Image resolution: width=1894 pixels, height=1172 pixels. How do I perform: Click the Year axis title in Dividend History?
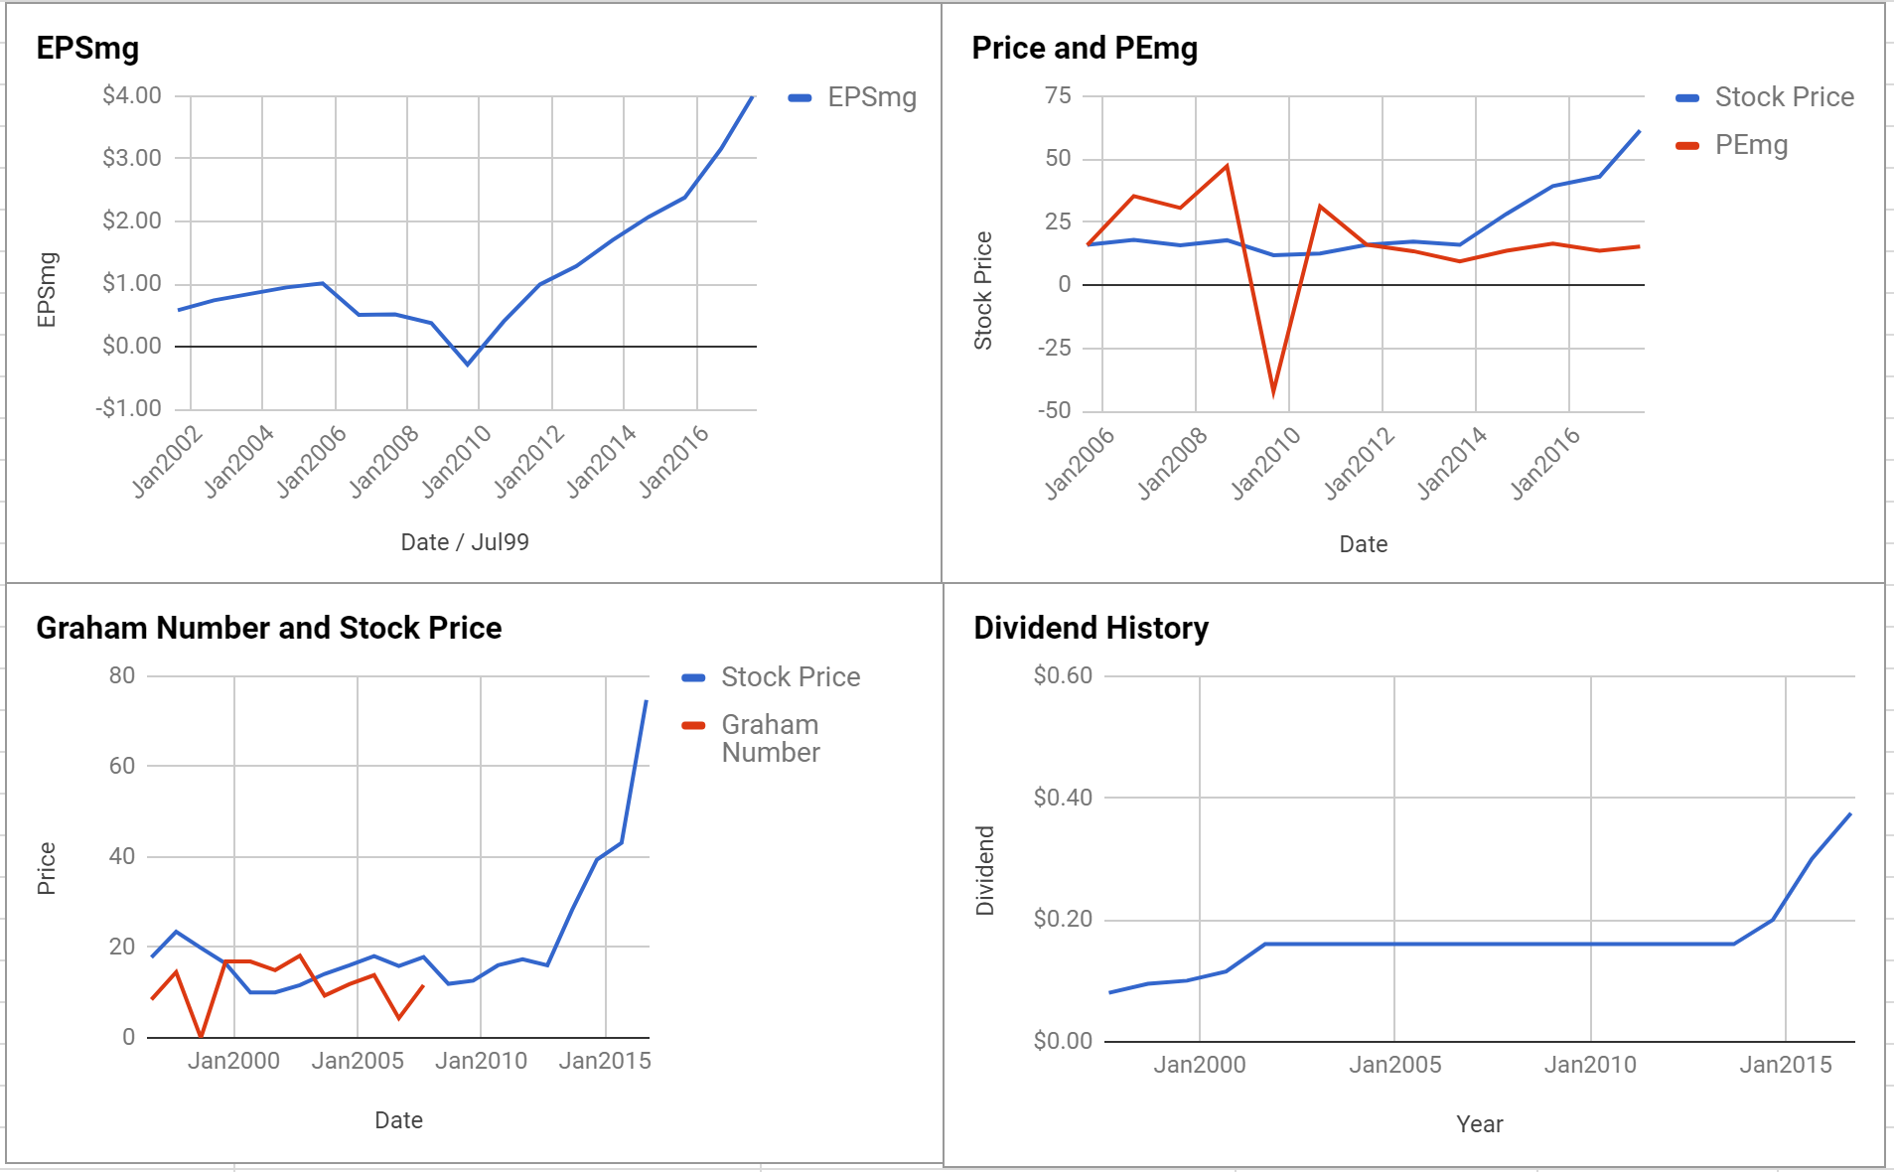pyautogui.click(x=1479, y=1124)
